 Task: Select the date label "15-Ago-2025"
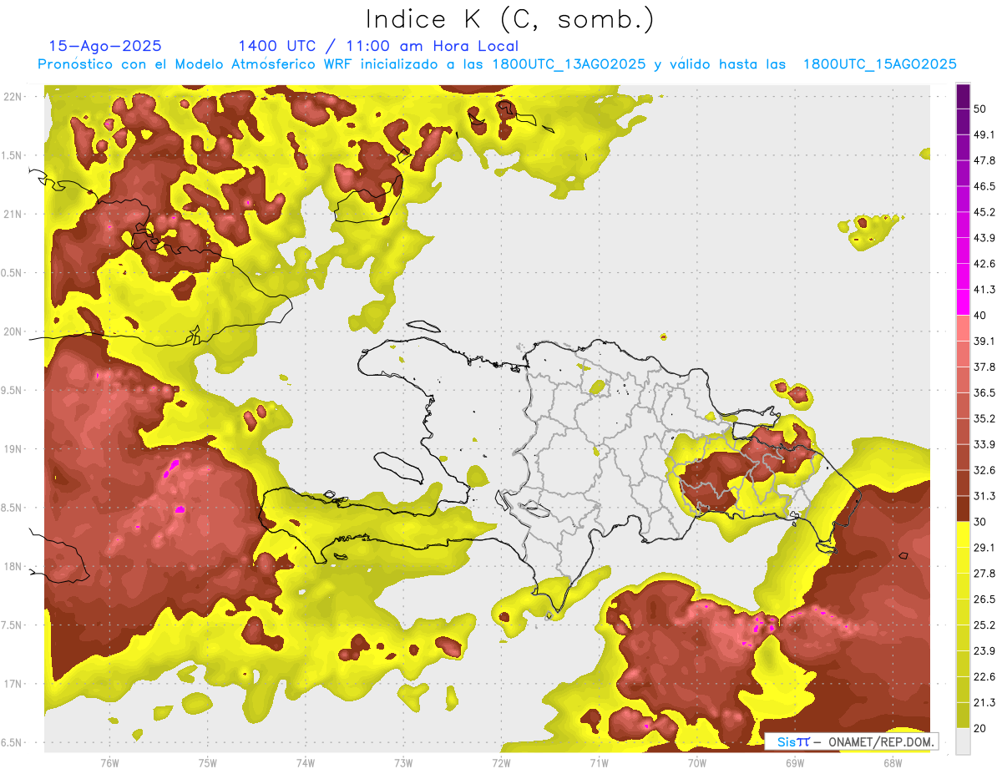105,46
